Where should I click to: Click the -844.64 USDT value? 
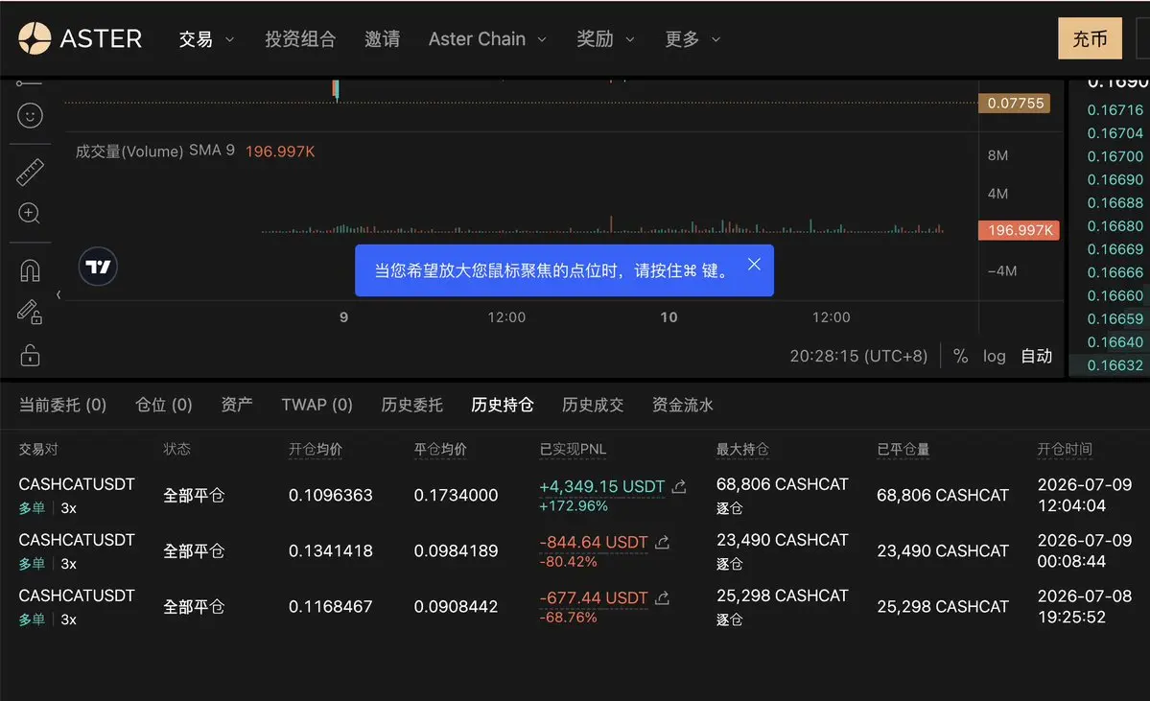[x=594, y=542]
